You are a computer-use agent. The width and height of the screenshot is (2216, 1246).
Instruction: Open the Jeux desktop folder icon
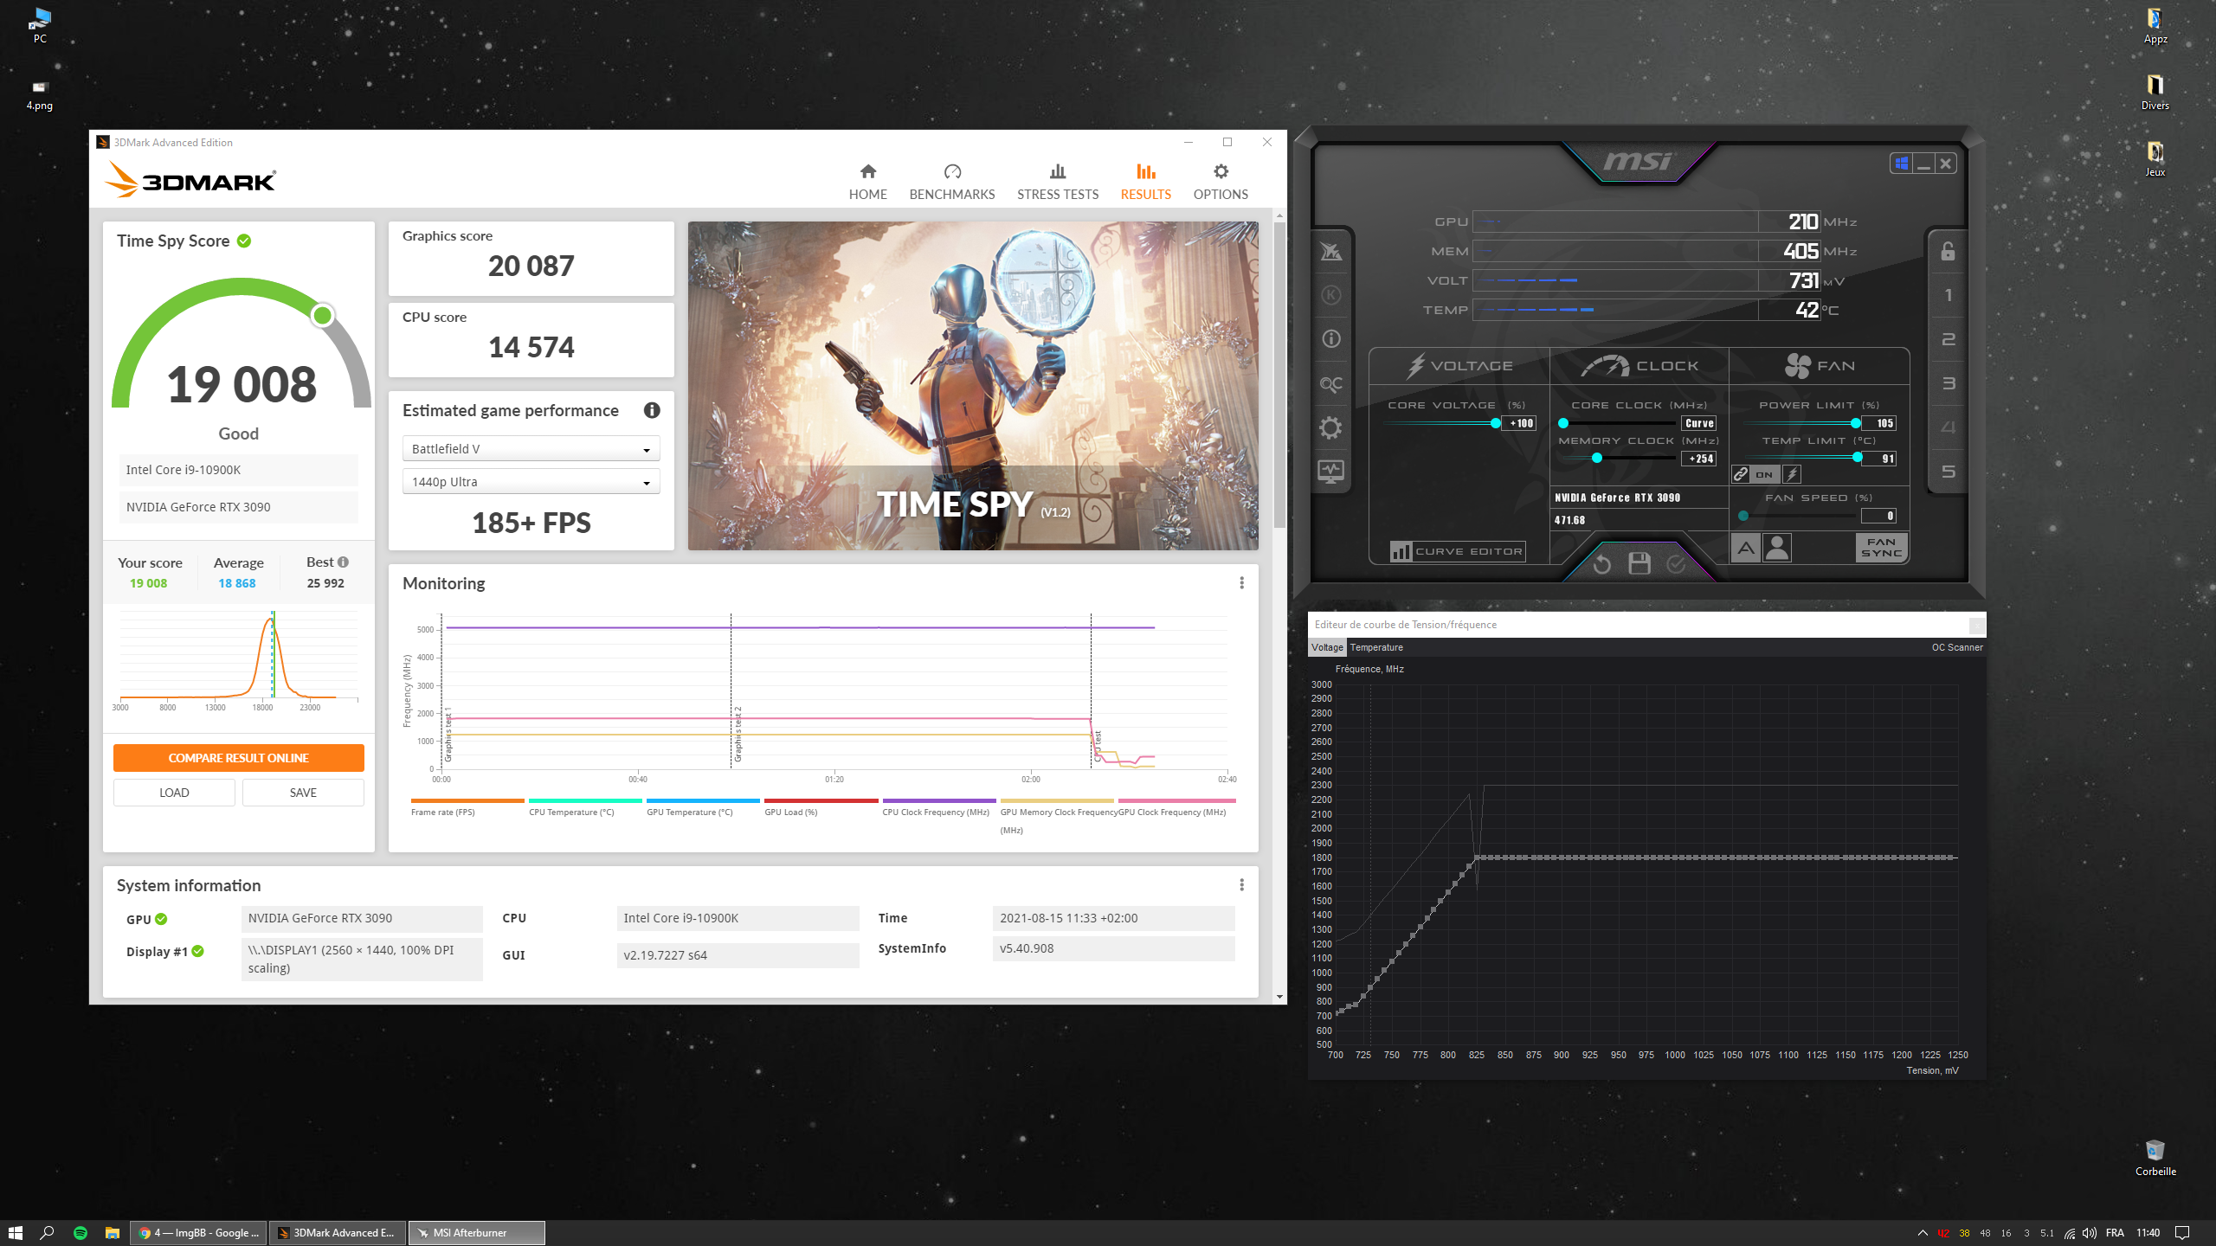[2155, 158]
